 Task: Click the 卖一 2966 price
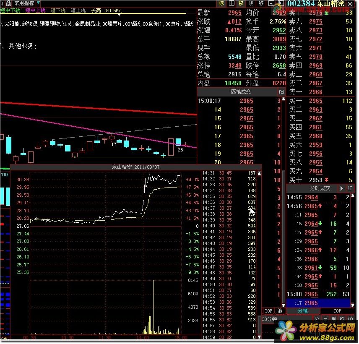point(315,92)
